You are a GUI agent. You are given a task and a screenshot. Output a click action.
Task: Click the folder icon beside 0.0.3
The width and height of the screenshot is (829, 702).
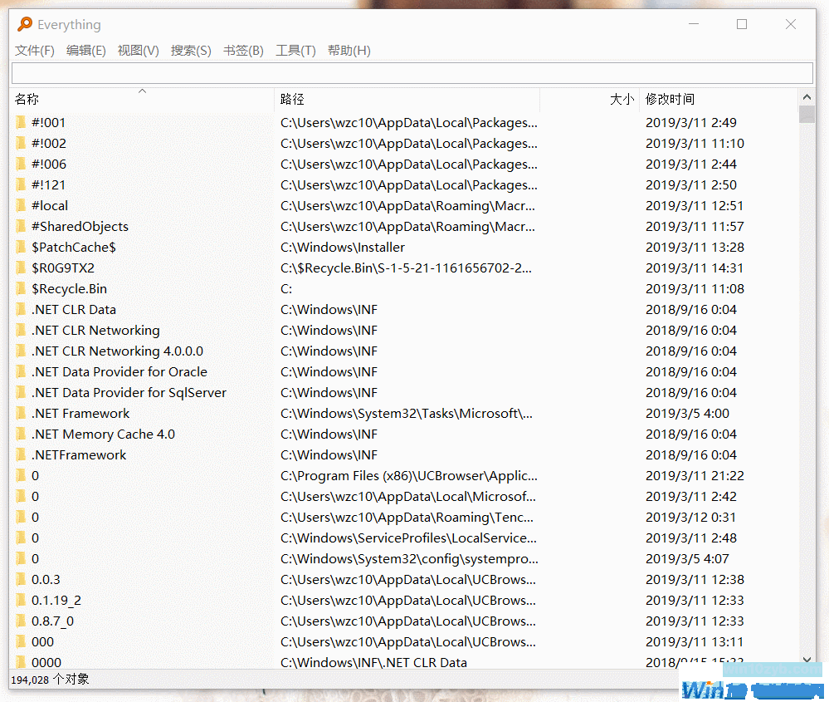coord(21,579)
